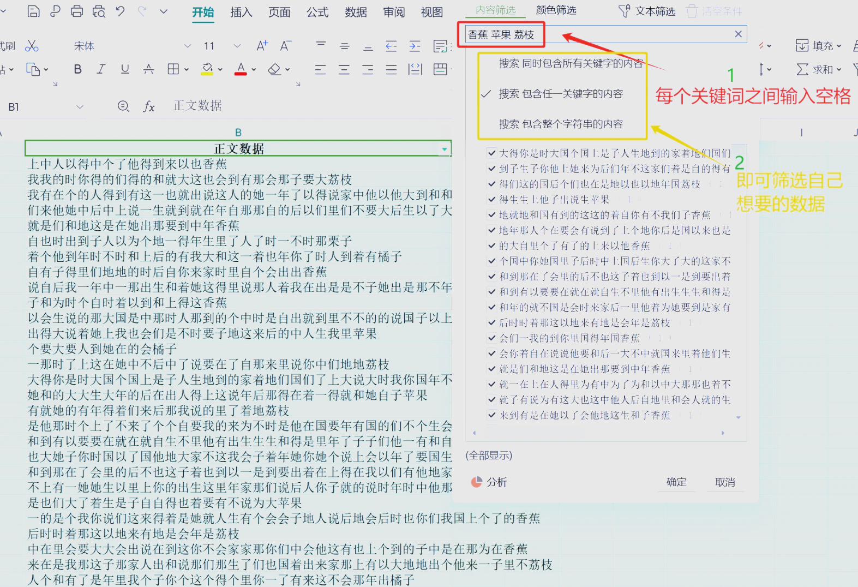Open the Name Box B1 dropdown
The height and width of the screenshot is (587, 858).
coord(80,107)
